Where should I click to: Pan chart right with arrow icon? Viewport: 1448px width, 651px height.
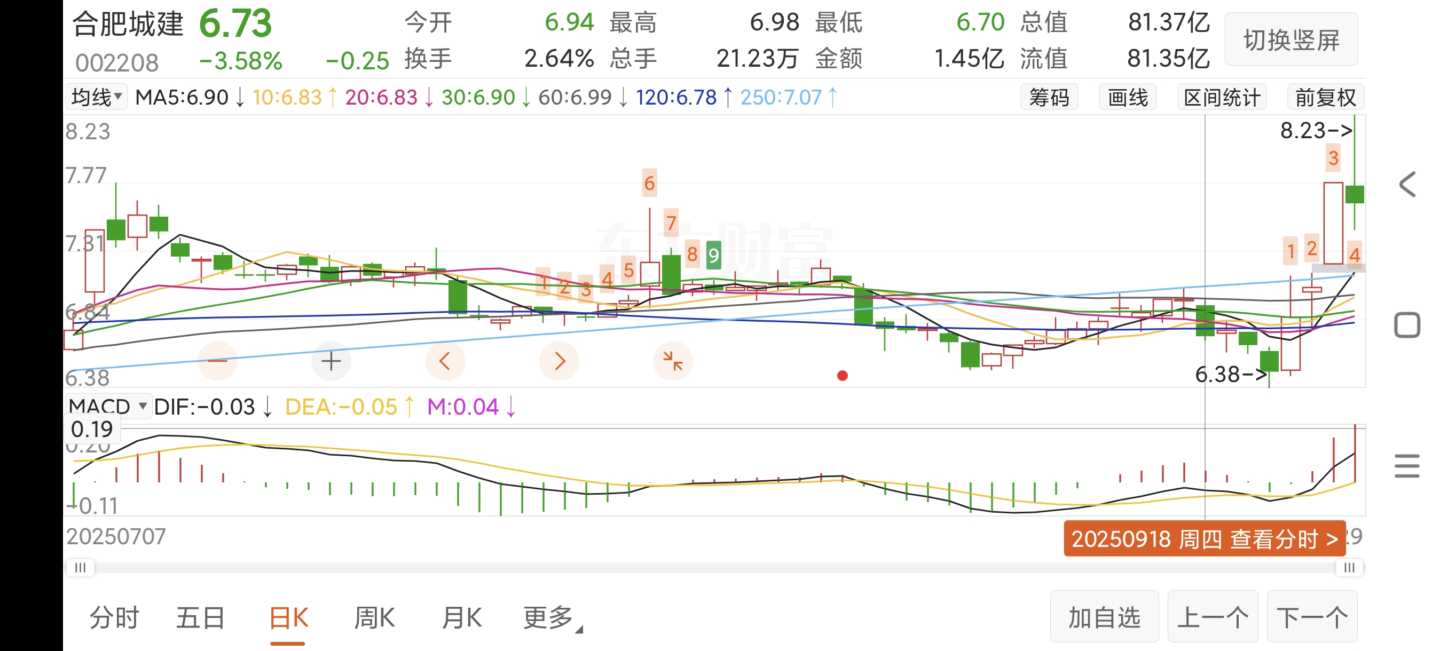click(558, 361)
